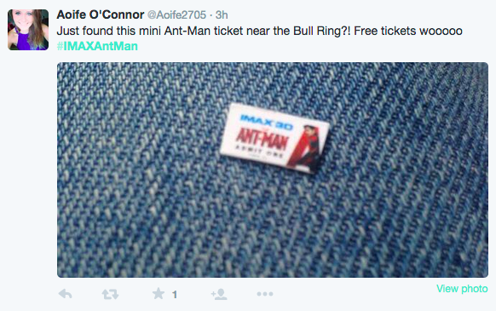Expand the denim photo attached to the tweet

tap(273, 170)
